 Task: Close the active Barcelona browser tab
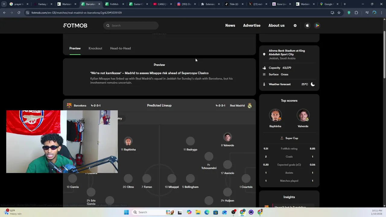99,4
